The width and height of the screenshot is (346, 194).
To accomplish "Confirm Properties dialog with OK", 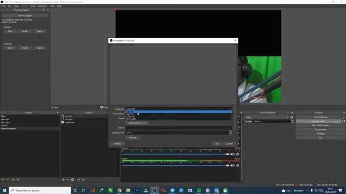I will tap(217, 144).
